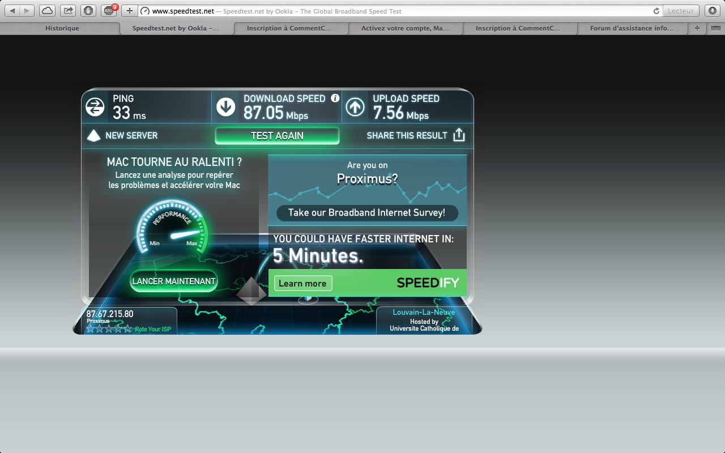Click the 7.56 Mbps upload value

pyautogui.click(x=400, y=113)
